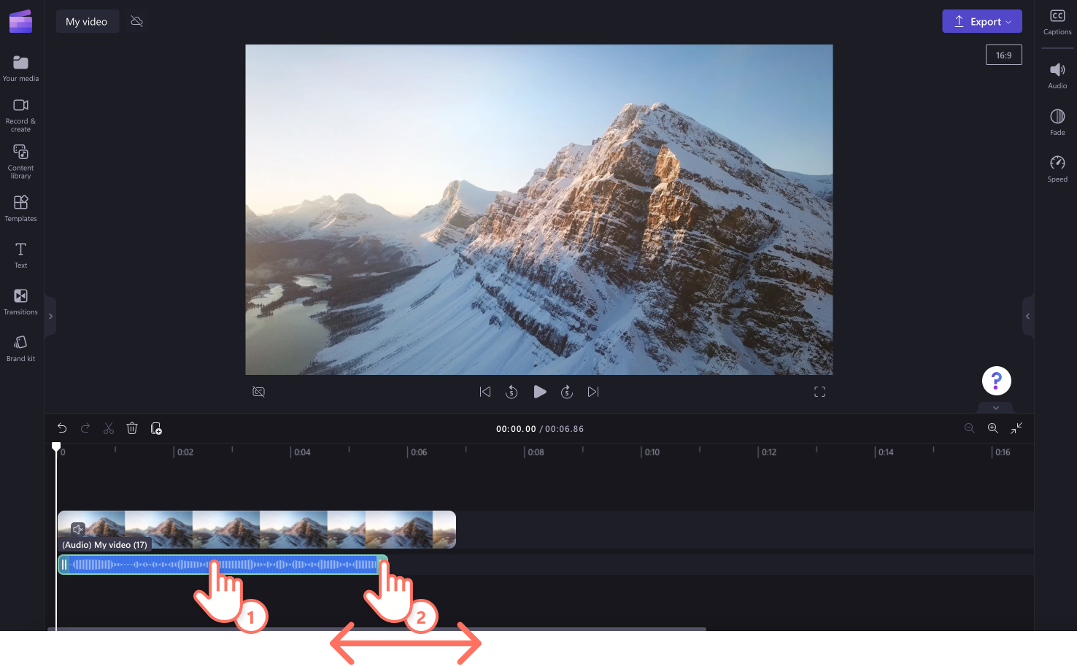The height and width of the screenshot is (666, 1077).
Task: Click the audio clip left trim handle
Action: coord(63,565)
